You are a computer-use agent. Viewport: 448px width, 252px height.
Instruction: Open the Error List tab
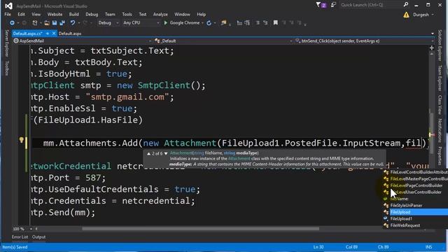pos(20,237)
